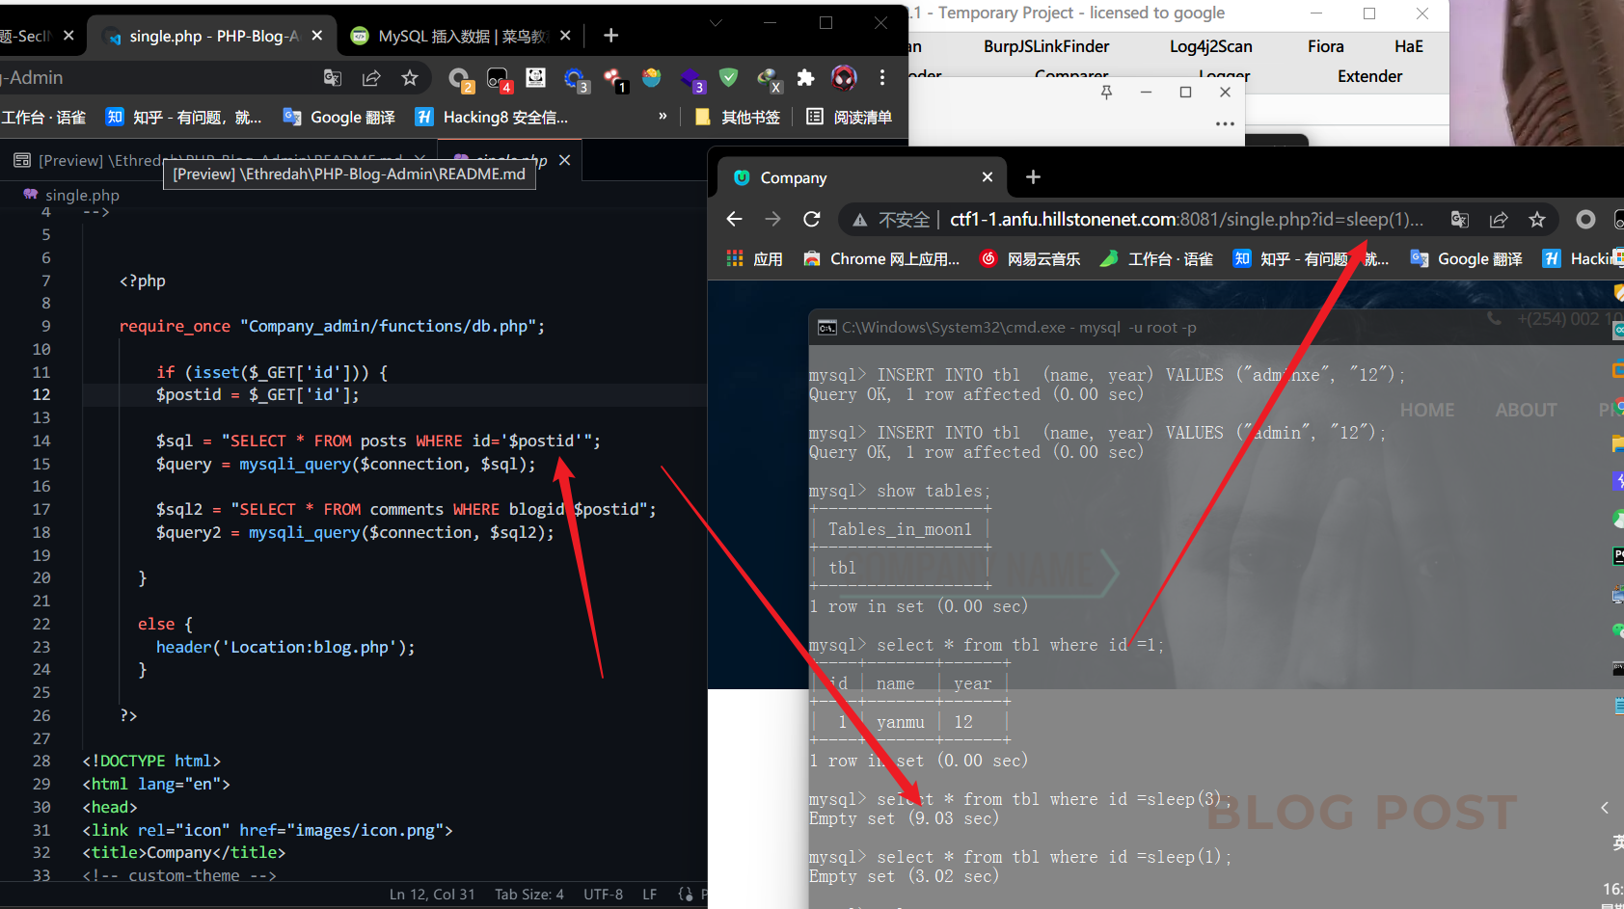Screen dimensions: 1624x909
Task: Open 网易云音乐 bookmark
Action: pos(1030,258)
